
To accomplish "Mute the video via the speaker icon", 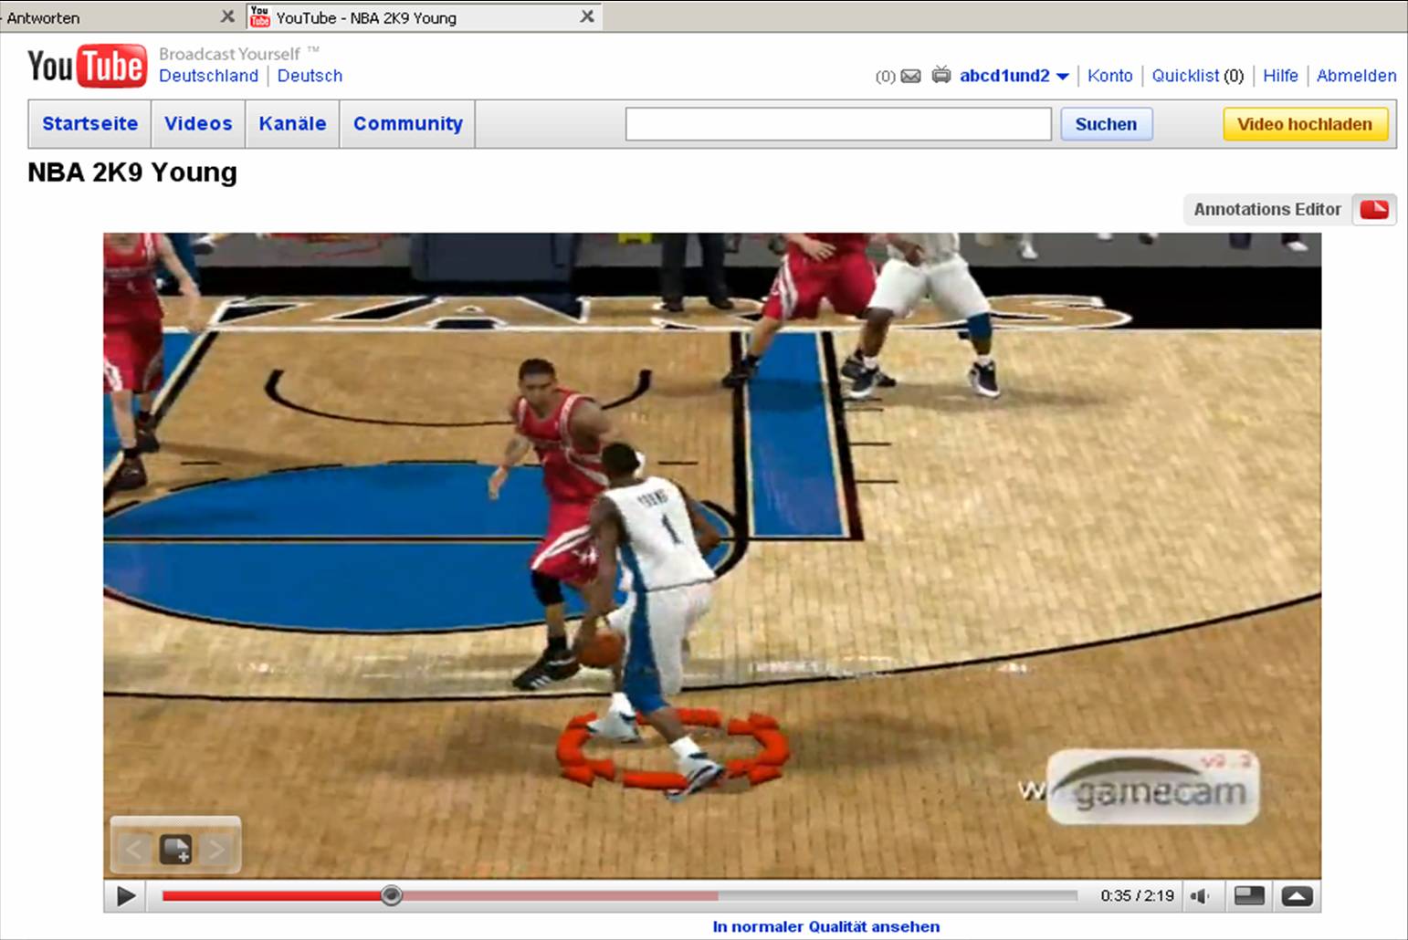I will (x=1200, y=896).
